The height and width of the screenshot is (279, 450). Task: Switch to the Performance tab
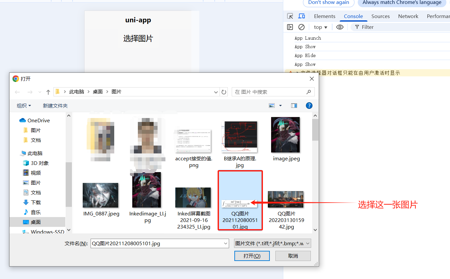tap(438, 16)
